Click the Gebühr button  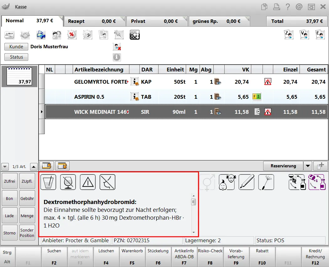coord(27,198)
